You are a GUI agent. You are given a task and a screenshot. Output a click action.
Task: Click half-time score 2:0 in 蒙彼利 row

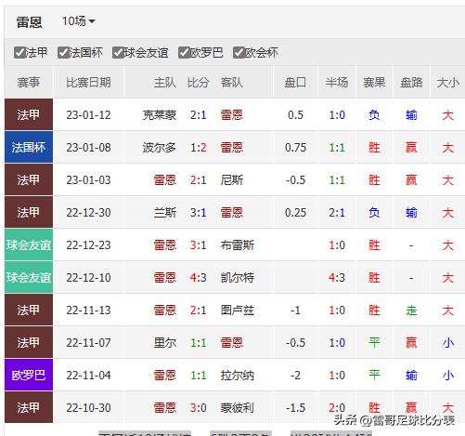coord(337,408)
